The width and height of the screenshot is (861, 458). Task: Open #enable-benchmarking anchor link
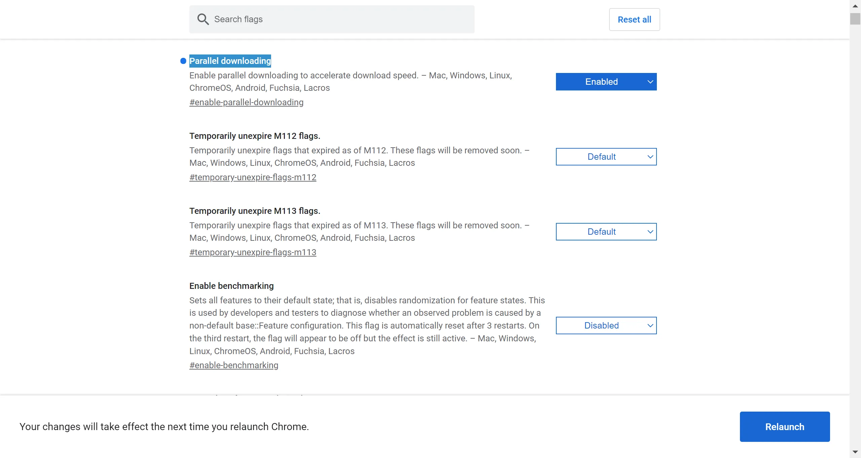click(x=234, y=365)
